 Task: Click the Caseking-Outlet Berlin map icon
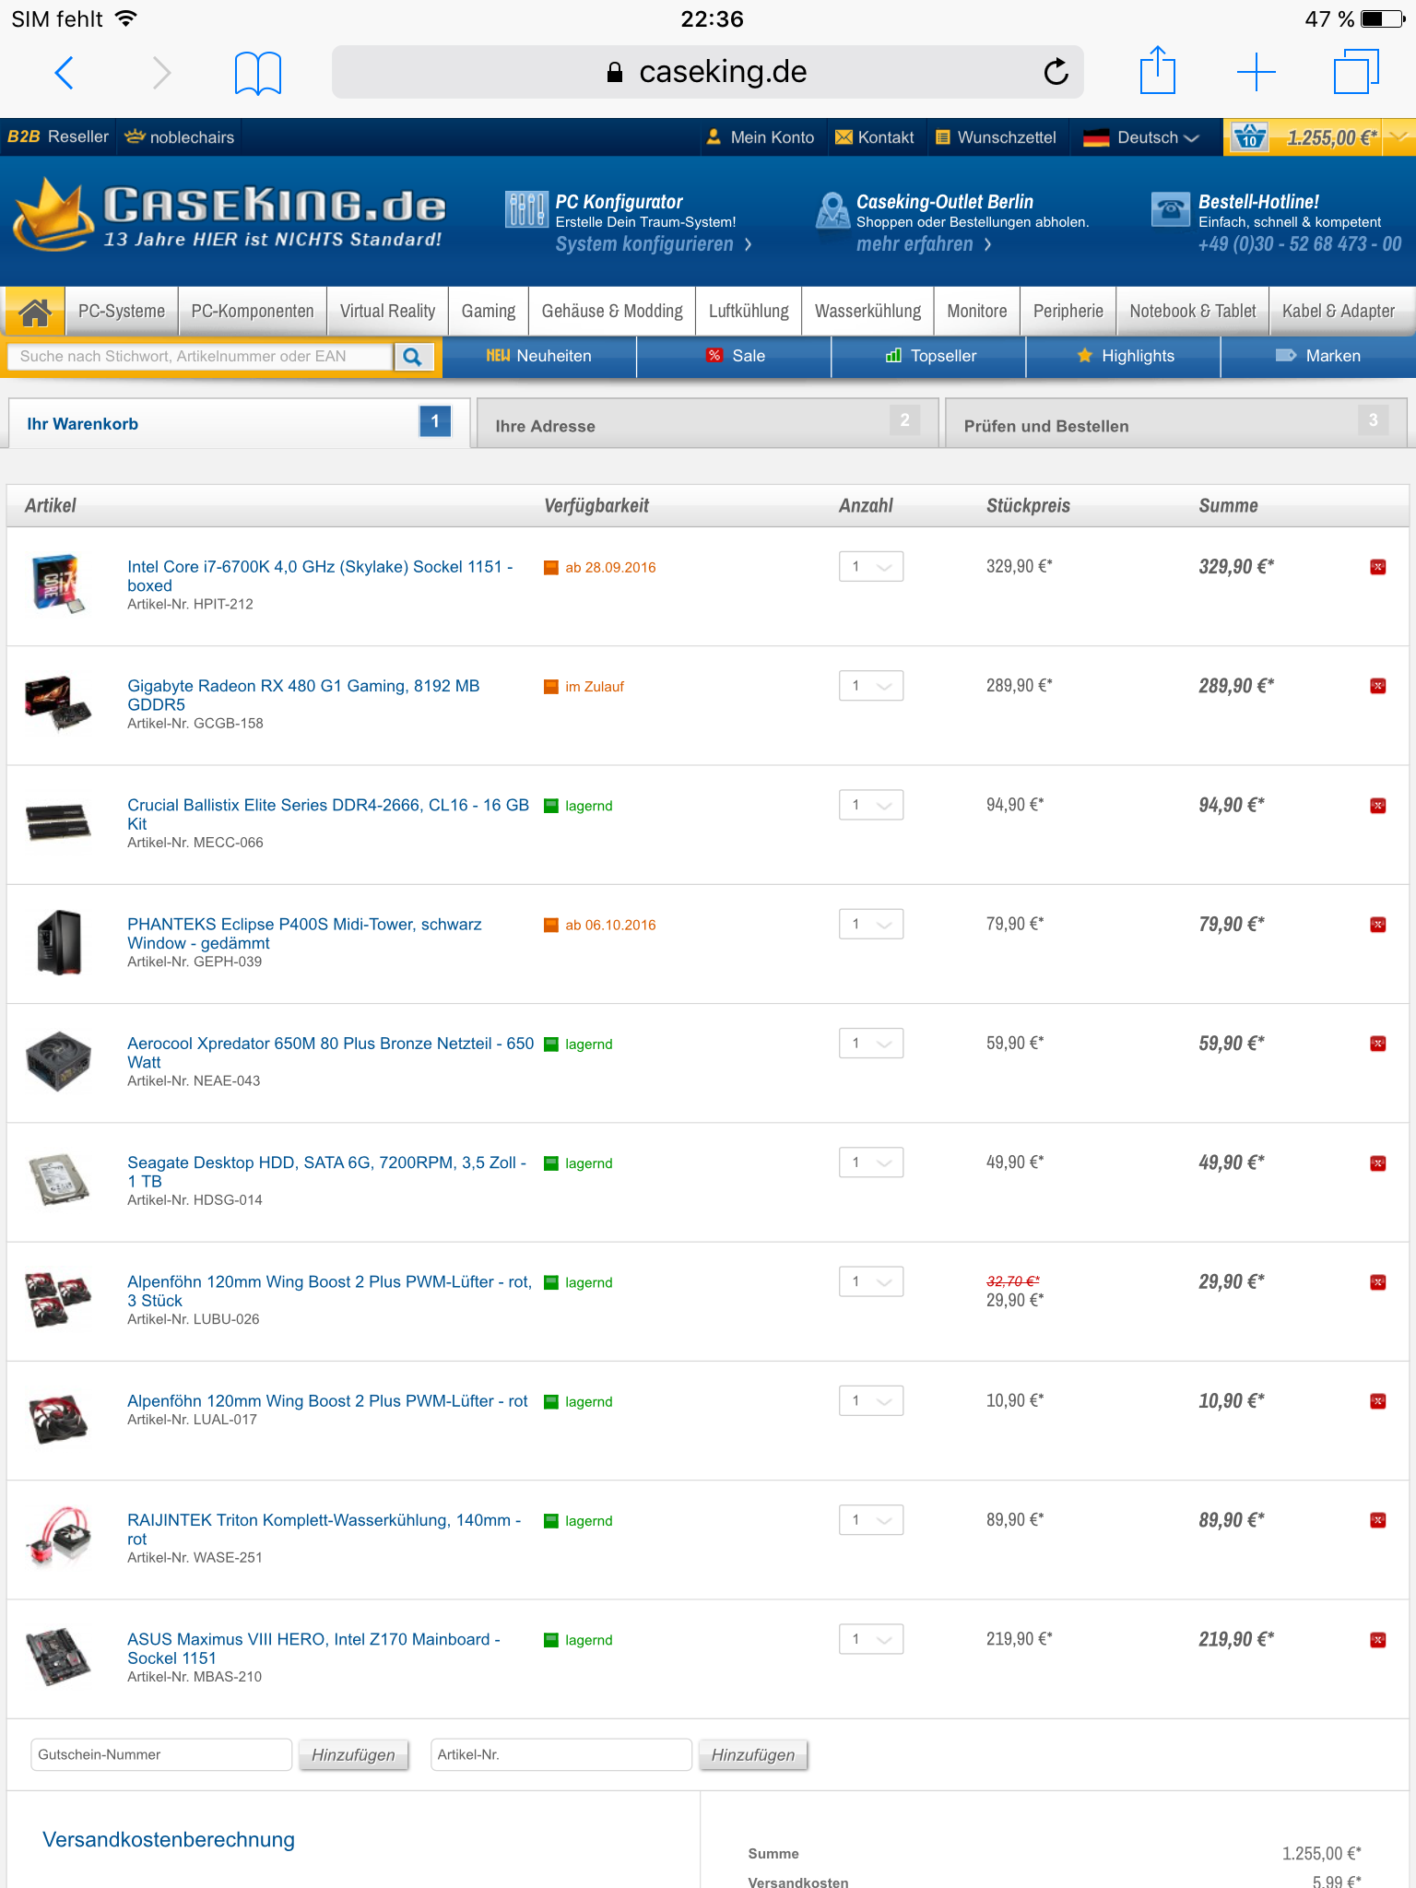[832, 209]
